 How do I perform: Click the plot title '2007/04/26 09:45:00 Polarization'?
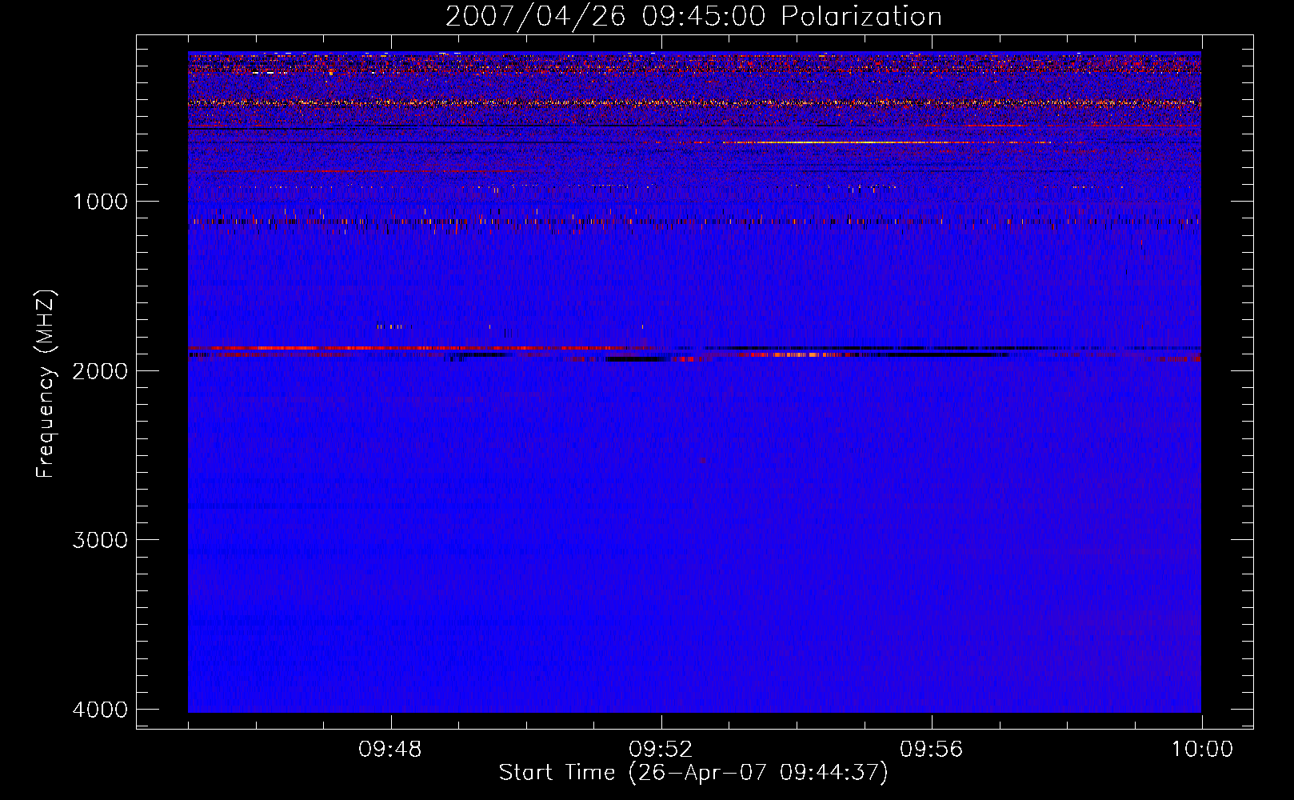point(693,16)
